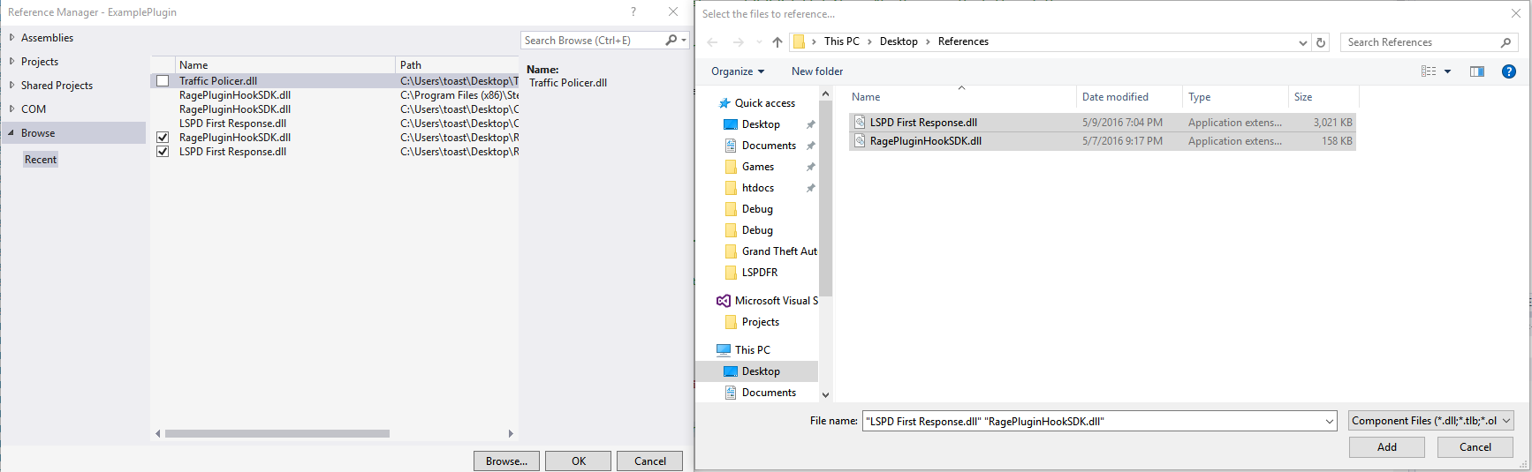Click References in address breadcrumb
This screenshot has height=472, width=1532.
[x=963, y=41]
